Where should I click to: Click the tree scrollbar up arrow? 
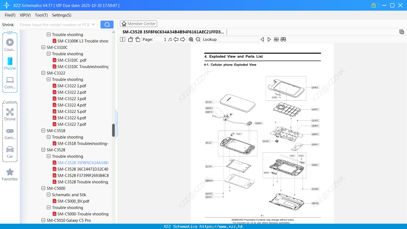point(113,32)
